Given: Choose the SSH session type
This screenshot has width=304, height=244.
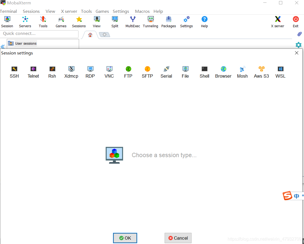Looking at the screenshot, I should click(x=14, y=72).
